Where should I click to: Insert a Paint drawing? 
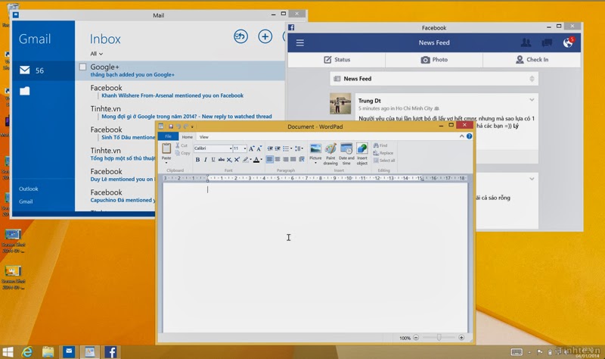pyautogui.click(x=330, y=148)
